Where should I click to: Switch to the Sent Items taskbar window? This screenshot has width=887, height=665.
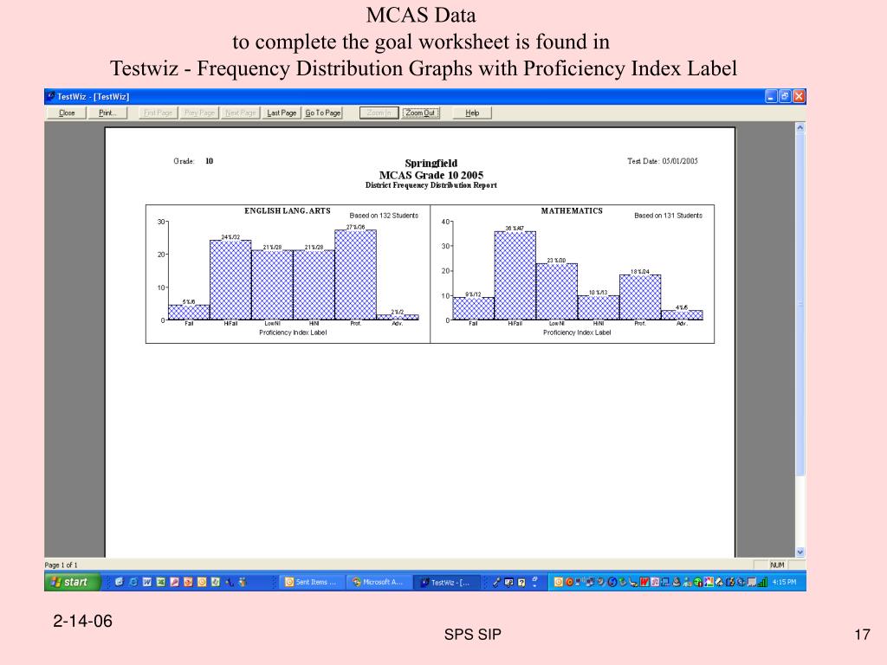click(x=312, y=582)
